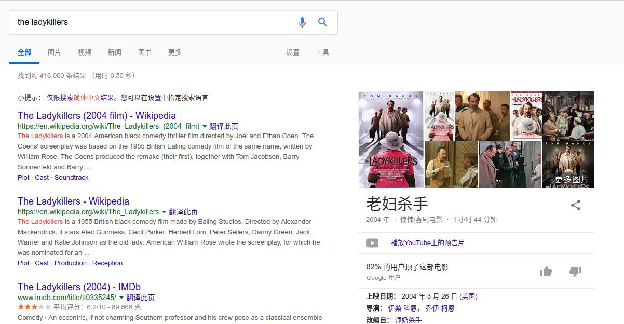Open 设置 search settings menu
This screenshot has height=324, width=624.
[x=293, y=52]
